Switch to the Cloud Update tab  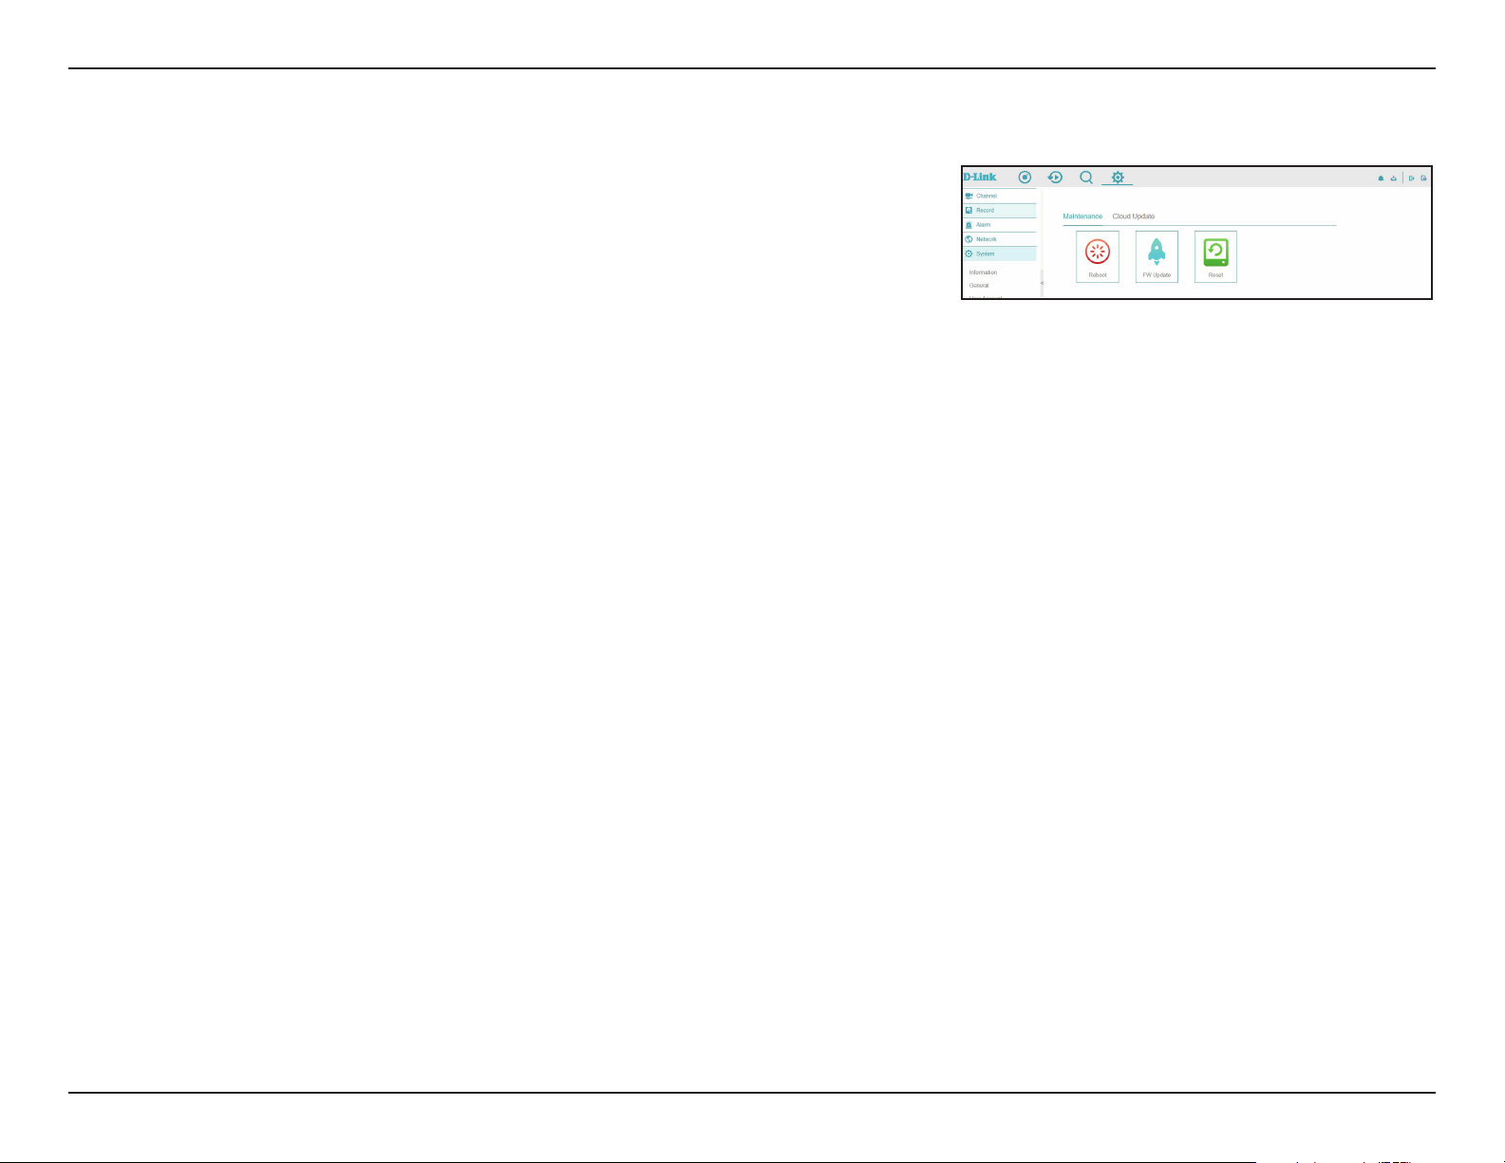(x=1134, y=216)
